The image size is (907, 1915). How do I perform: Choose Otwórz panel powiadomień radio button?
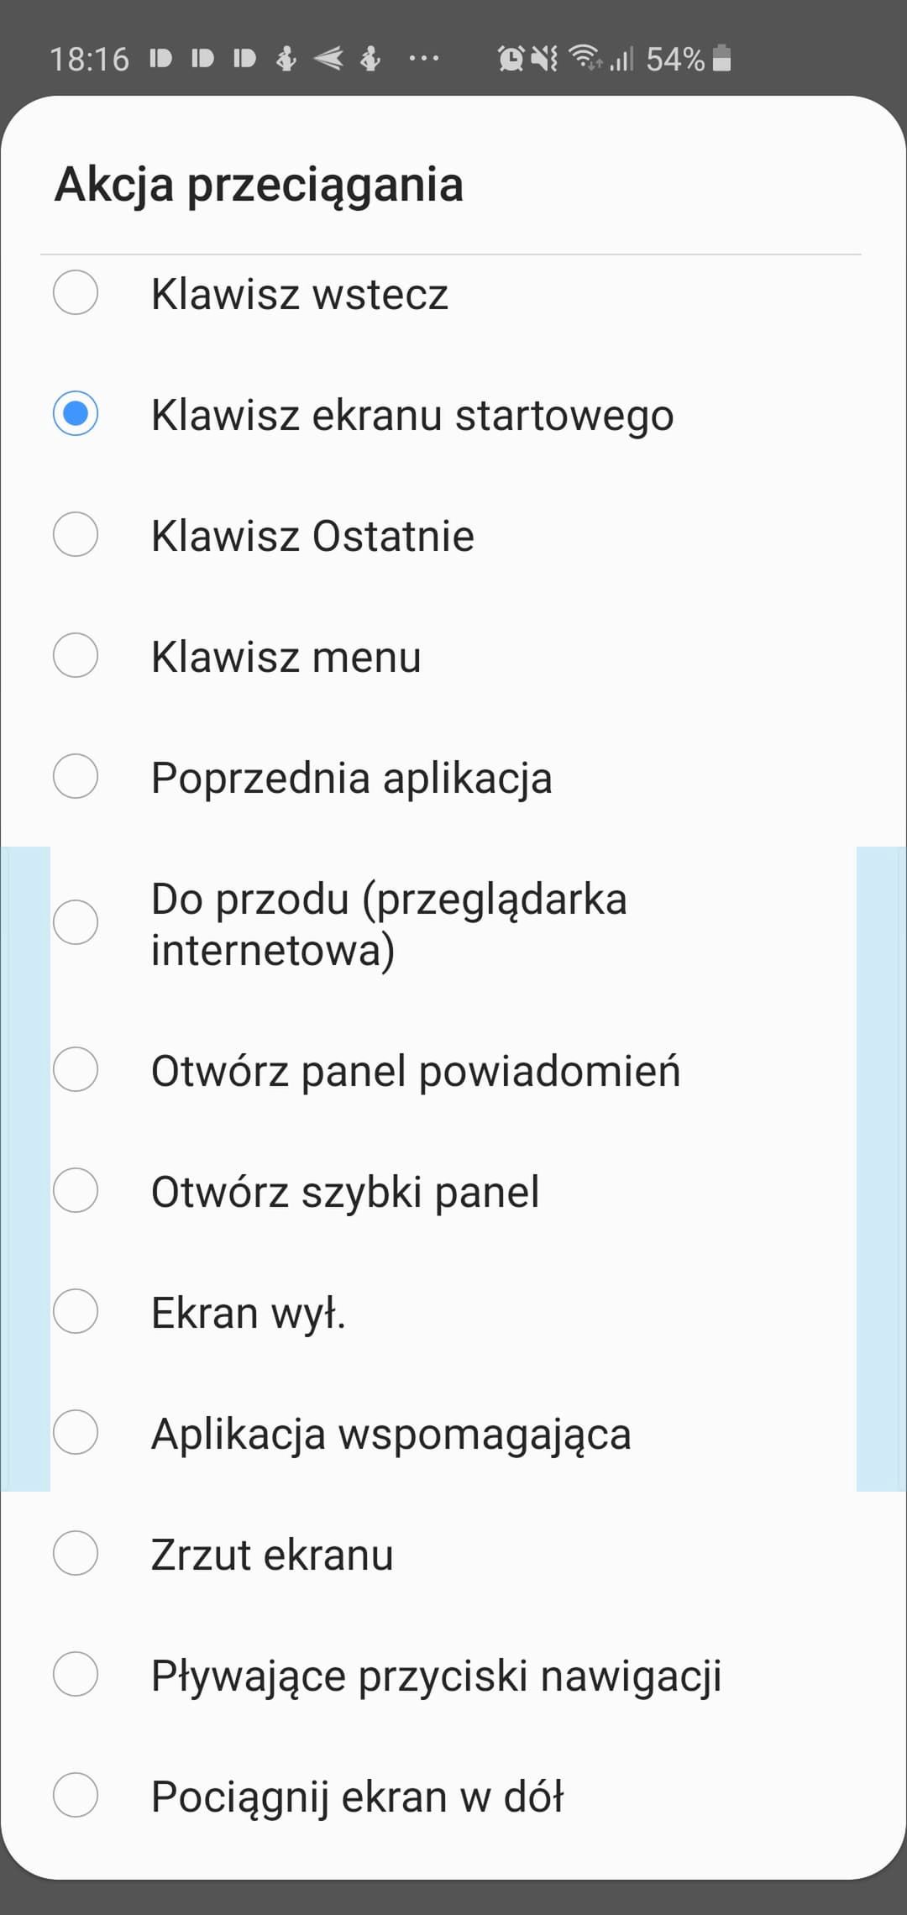point(76,1070)
